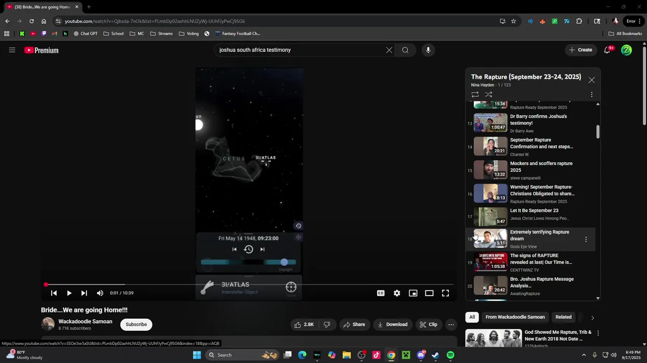Toggle loop playlist

(475, 94)
